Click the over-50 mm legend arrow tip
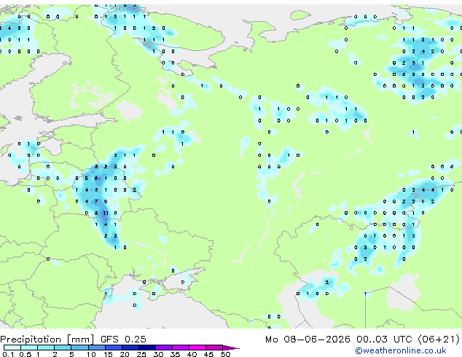Image resolution: width=462 pixels, height=357 pixels. coord(231,348)
